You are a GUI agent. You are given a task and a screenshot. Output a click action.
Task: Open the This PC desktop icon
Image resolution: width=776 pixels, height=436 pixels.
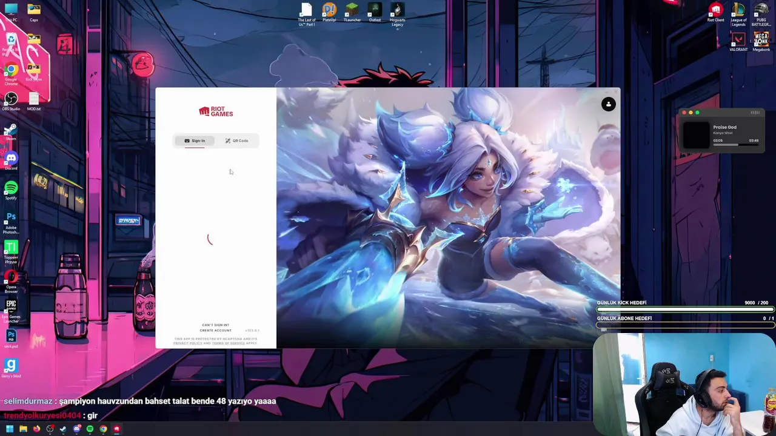(x=11, y=12)
